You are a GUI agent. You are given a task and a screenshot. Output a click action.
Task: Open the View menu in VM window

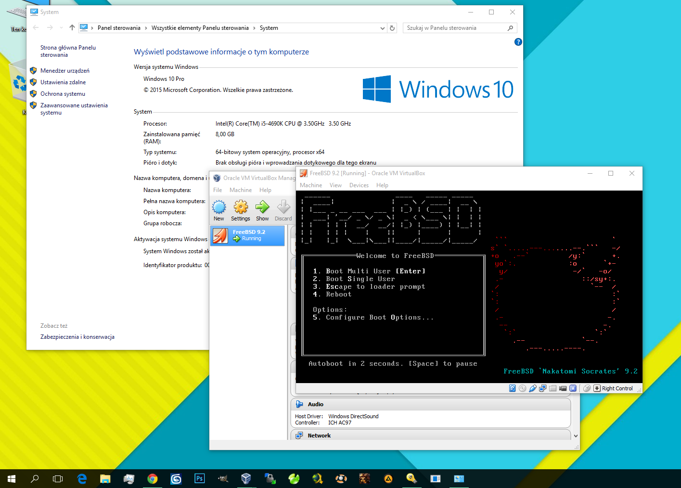[335, 185]
